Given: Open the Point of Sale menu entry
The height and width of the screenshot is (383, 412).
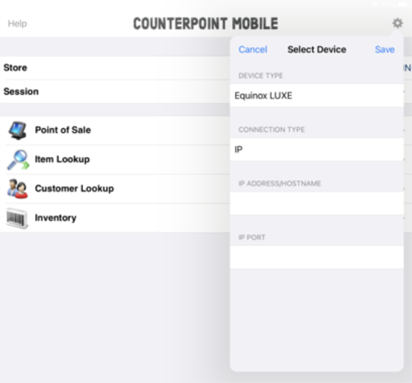Looking at the screenshot, I should coord(115,130).
